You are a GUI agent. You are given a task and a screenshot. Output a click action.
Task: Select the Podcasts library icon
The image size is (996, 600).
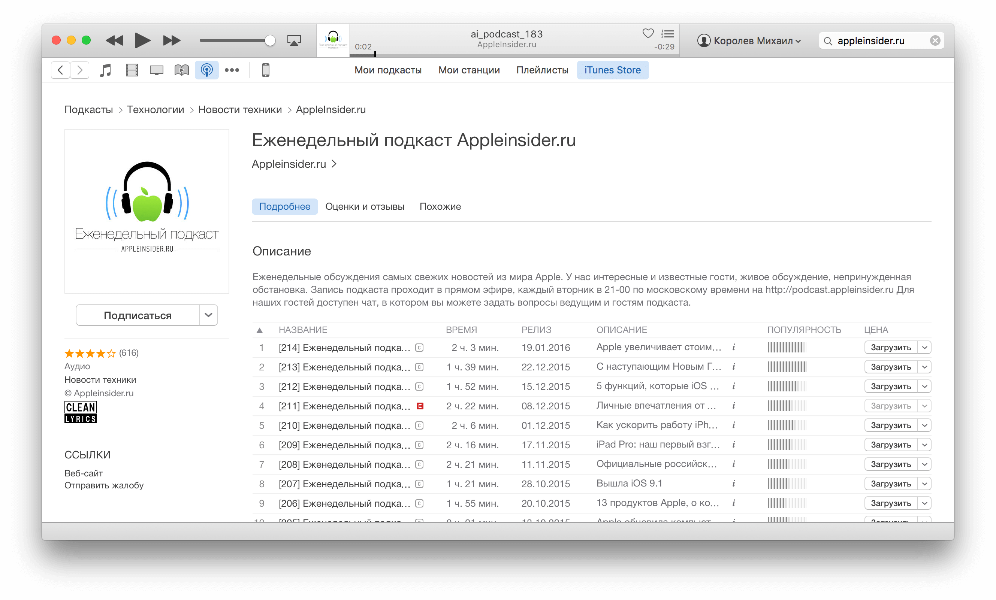point(206,70)
